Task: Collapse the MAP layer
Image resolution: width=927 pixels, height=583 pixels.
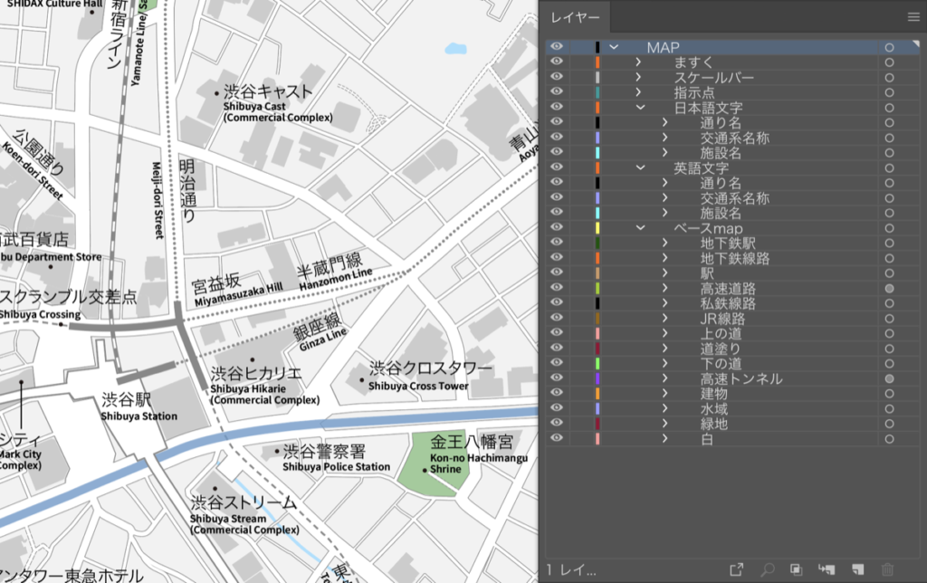Action: pyautogui.click(x=614, y=47)
